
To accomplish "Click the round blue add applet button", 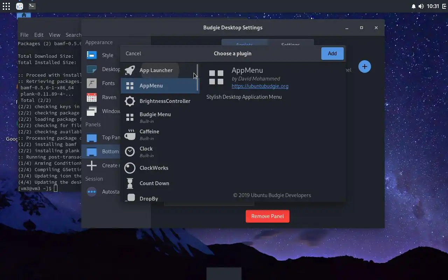I will click(x=364, y=66).
